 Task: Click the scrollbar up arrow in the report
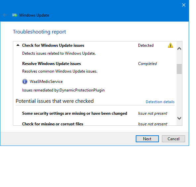tap(179, 48)
